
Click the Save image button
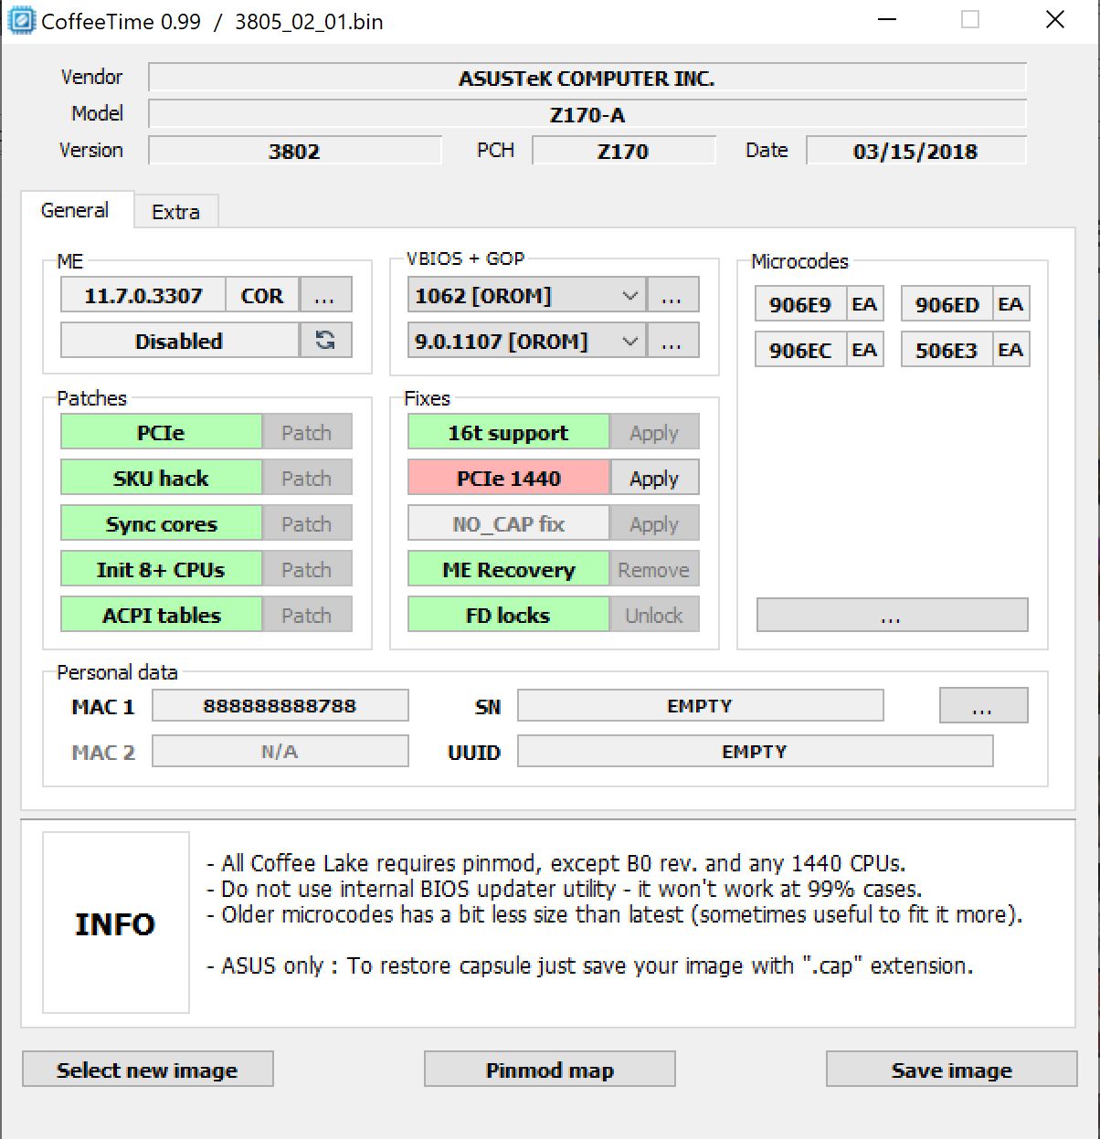[952, 1070]
